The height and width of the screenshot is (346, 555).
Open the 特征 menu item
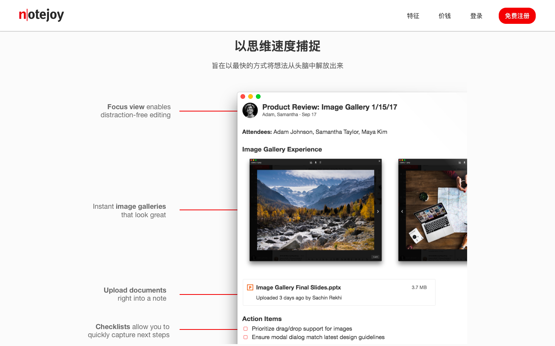coord(413,16)
